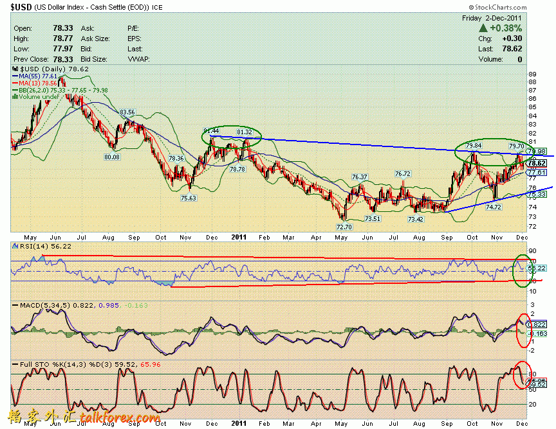Viewport: 556px width, 429px height.
Task: Click the 83.56 peak price label
Action: (127, 112)
